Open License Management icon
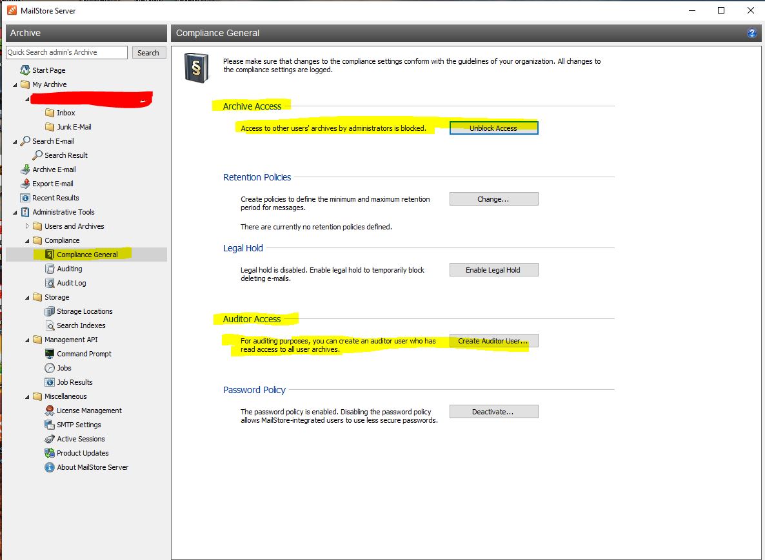Viewport: 765px width, 560px height. [x=50, y=410]
